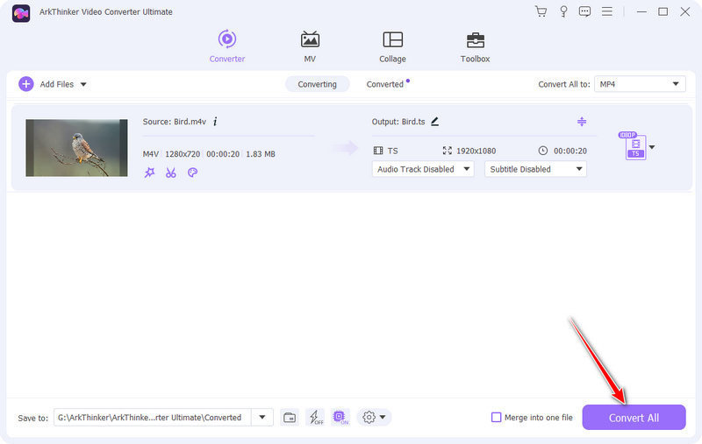This screenshot has width=702, height=444.
Task: Click the 1.83 MB file size text
Action: click(261, 154)
